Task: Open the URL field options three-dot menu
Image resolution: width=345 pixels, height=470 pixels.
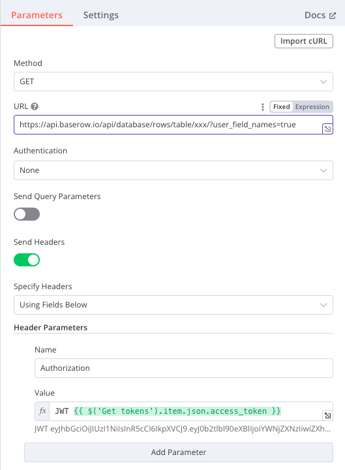Action: pos(263,106)
